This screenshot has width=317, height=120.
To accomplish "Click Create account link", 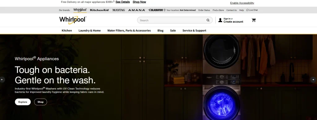I will pos(233,22).
